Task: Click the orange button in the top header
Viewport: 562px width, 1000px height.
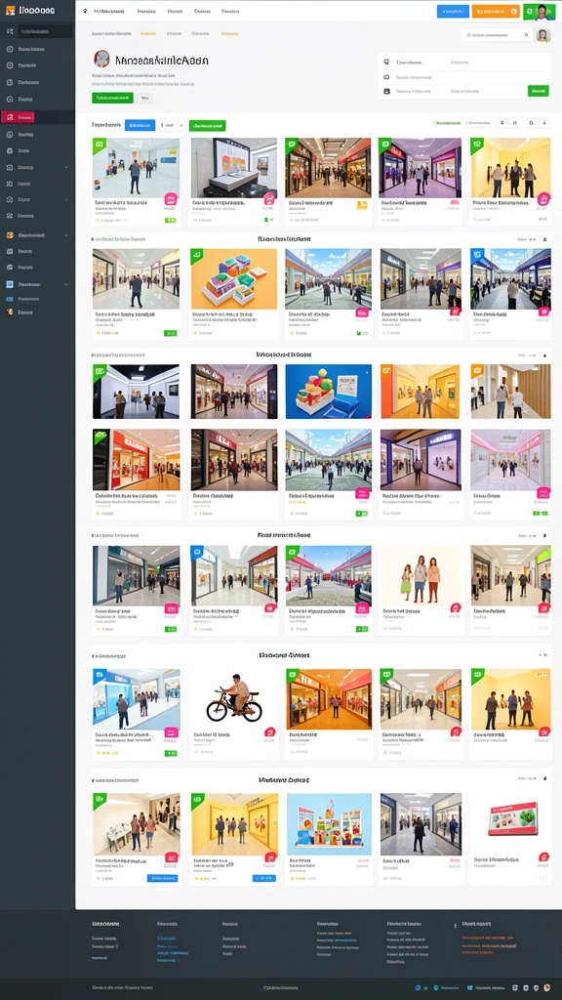Action: 497,11
